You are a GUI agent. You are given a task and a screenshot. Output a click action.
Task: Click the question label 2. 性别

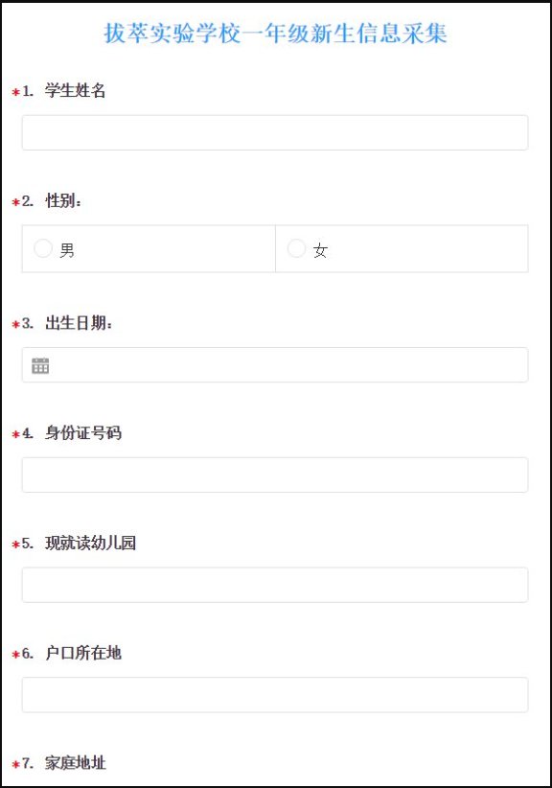click(x=52, y=200)
